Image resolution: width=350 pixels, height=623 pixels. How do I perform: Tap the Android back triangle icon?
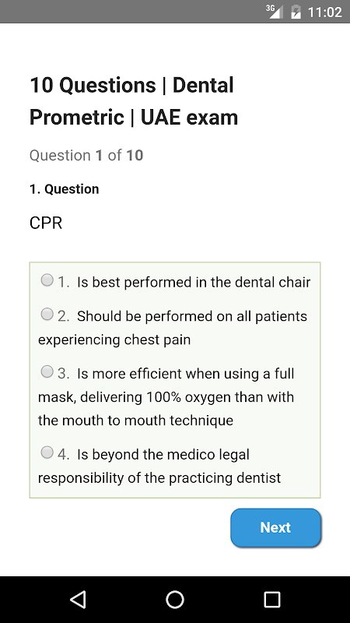tap(79, 600)
